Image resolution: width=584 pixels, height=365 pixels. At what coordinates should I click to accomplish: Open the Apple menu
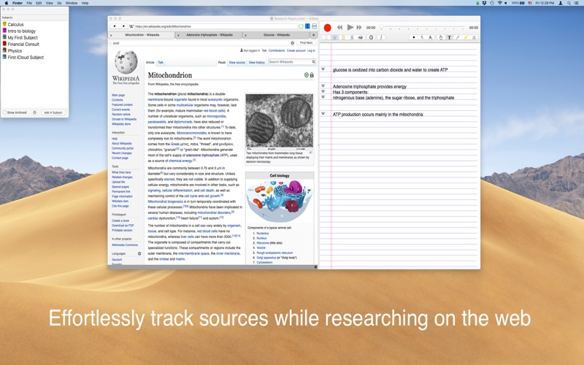7,3
